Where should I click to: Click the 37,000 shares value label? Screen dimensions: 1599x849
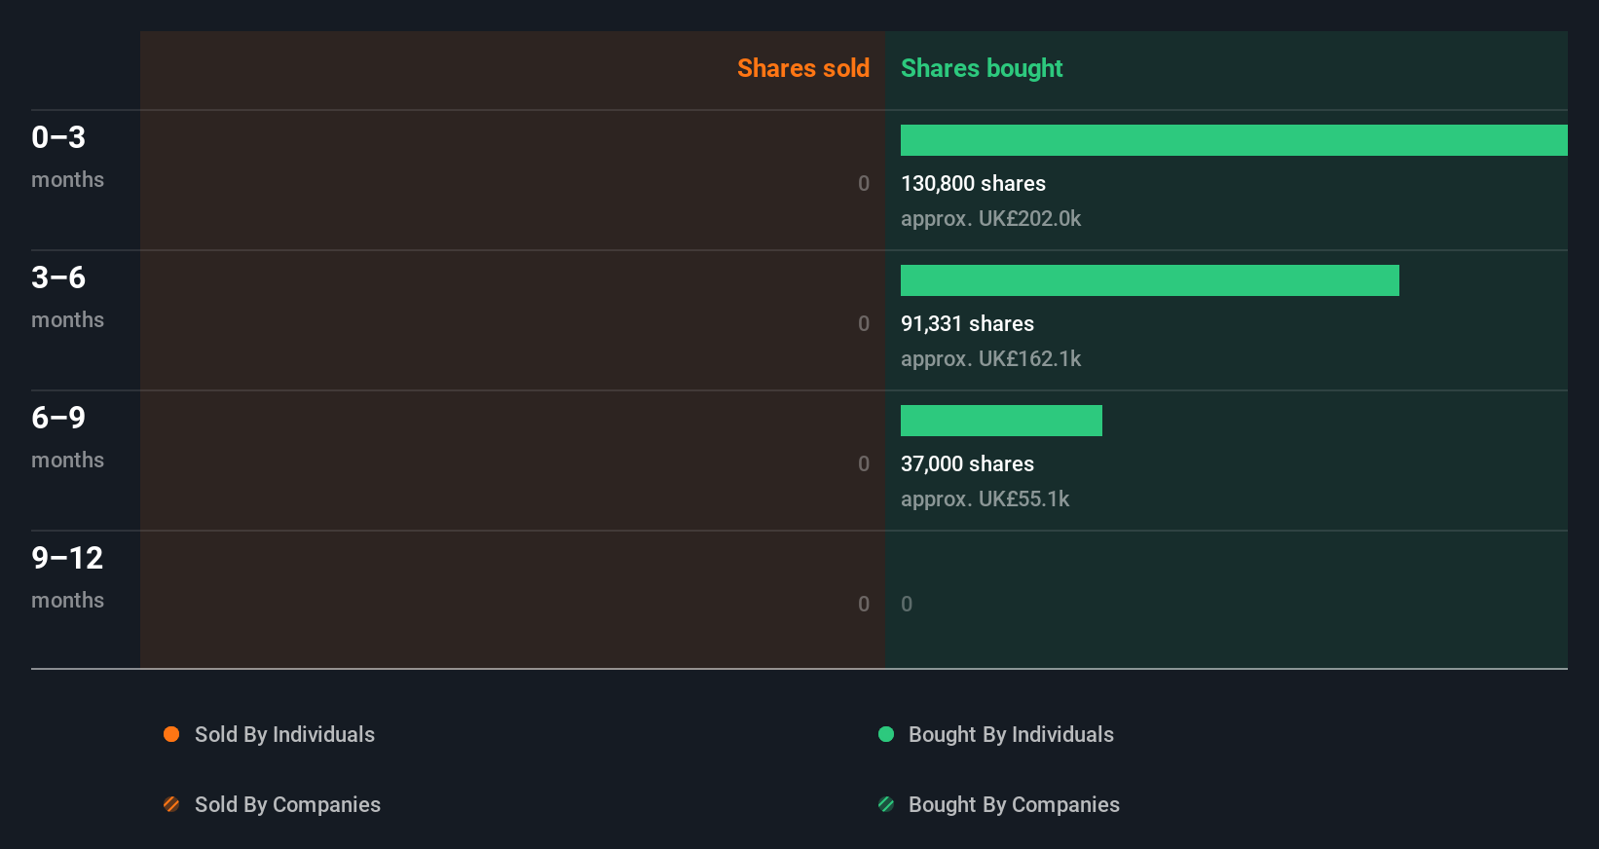tap(967, 463)
